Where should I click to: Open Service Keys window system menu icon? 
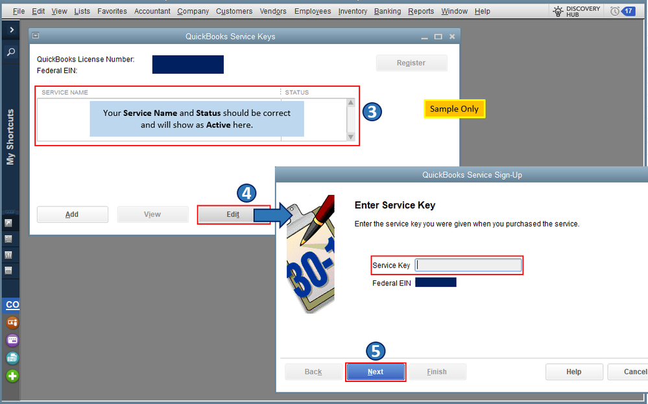36,36
